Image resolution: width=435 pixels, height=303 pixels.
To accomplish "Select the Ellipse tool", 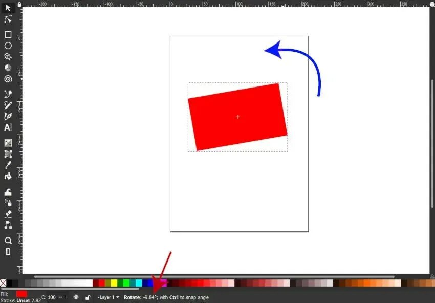I will (x=8, y=46).
